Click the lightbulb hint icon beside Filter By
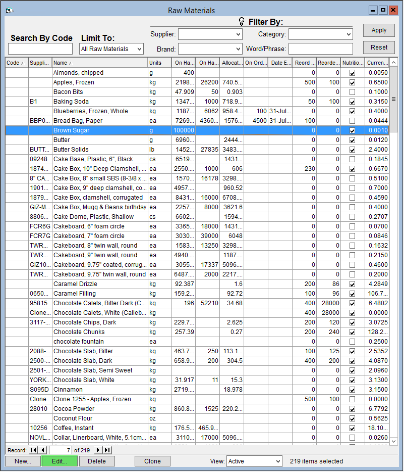The image size is (404, 472). (x=242, y=21)
